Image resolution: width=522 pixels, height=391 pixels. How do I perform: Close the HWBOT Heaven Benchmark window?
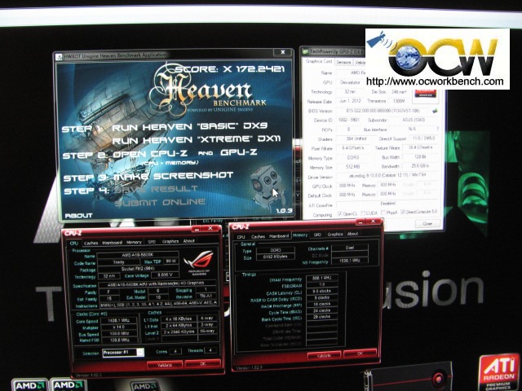282,52
